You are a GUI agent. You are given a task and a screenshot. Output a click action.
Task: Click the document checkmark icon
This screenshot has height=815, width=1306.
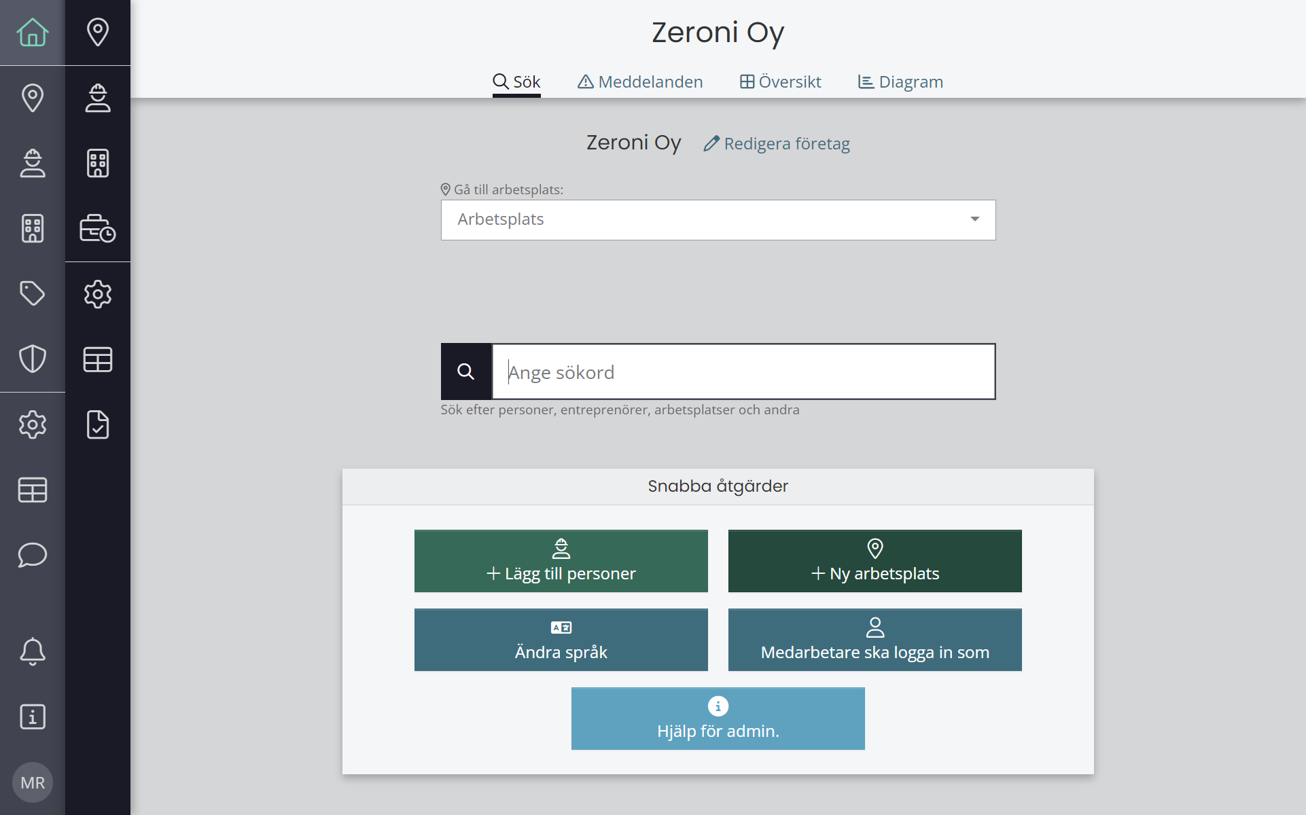(97, 424)
